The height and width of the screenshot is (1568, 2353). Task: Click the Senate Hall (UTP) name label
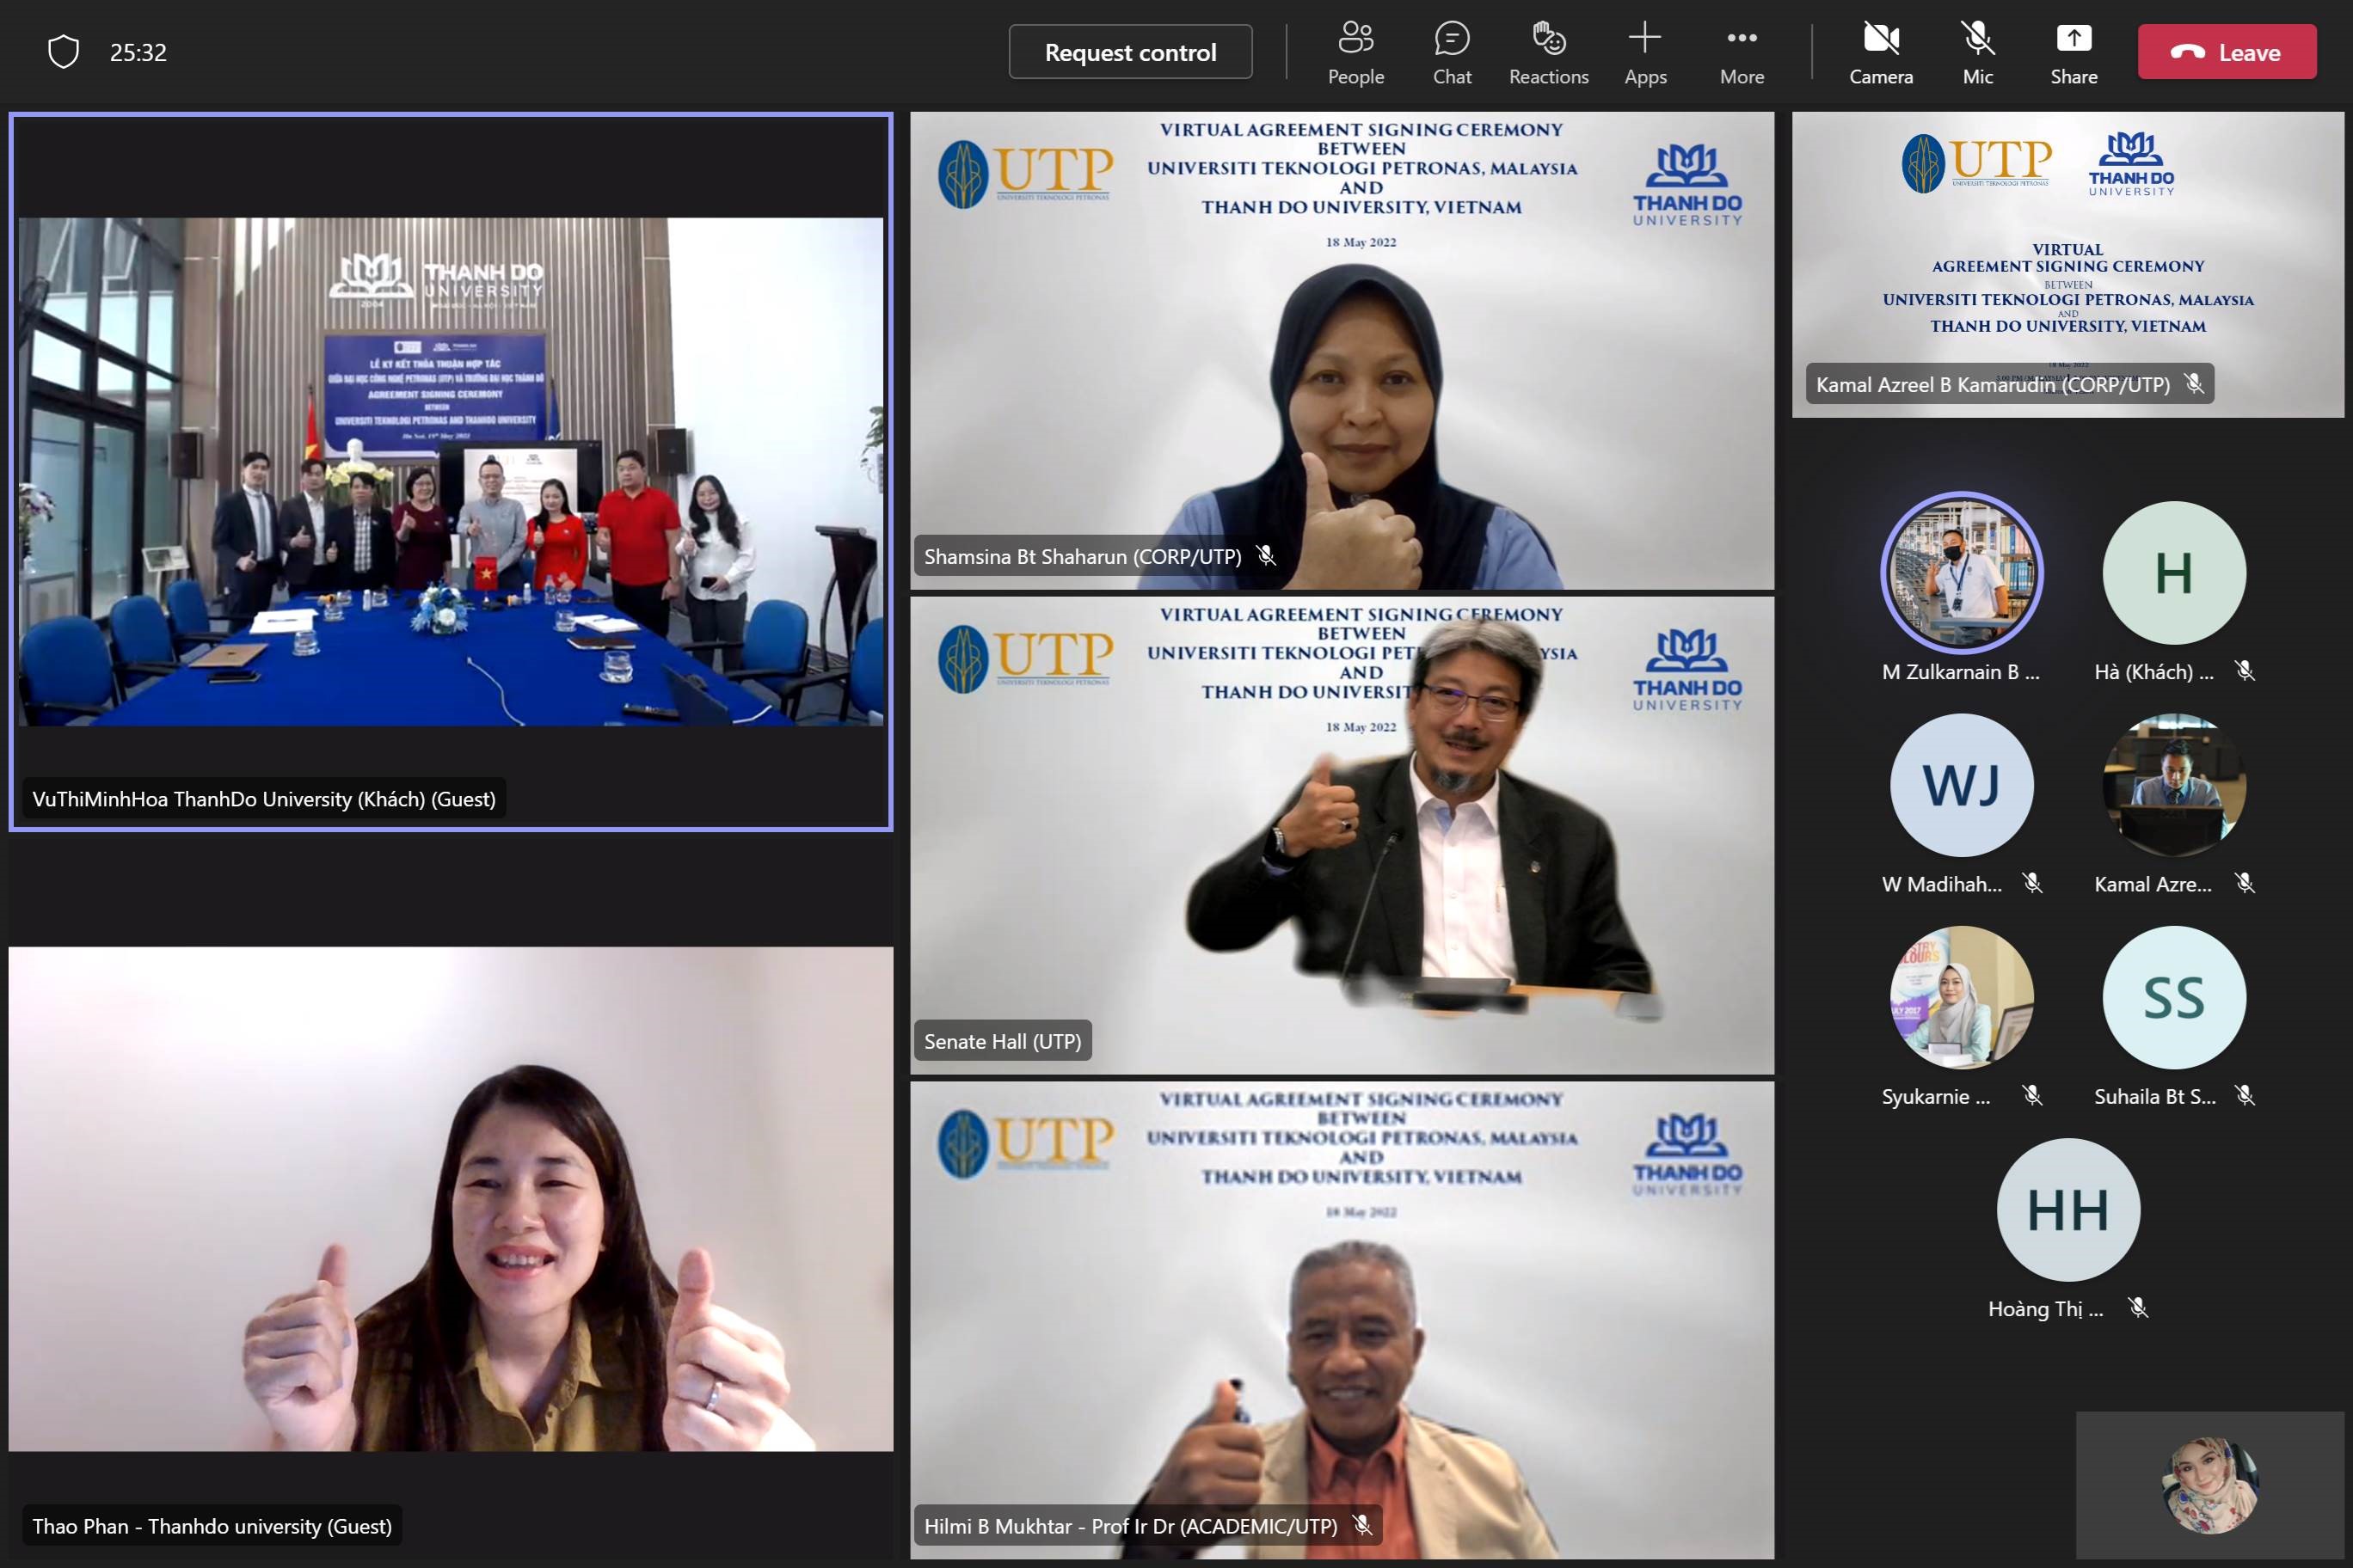pyautogui.click(x=1003, y=1041)
